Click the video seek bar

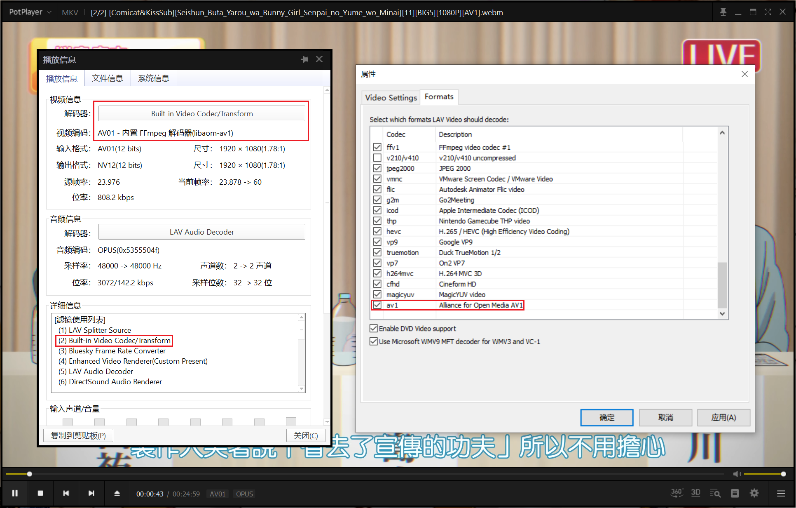click(x=365, y=474)
